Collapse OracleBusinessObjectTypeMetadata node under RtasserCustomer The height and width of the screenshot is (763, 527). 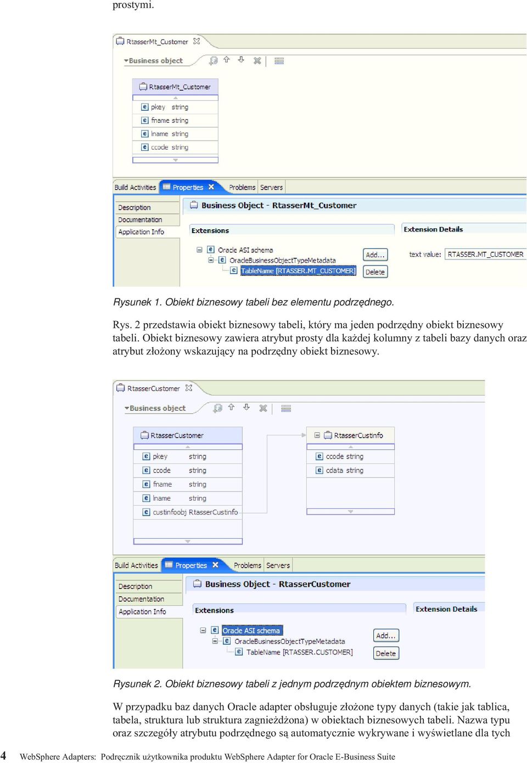click(215, 641)
